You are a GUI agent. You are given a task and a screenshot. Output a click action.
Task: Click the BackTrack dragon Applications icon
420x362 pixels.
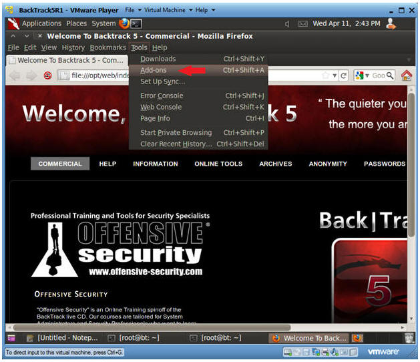click(x=13, y=24)
